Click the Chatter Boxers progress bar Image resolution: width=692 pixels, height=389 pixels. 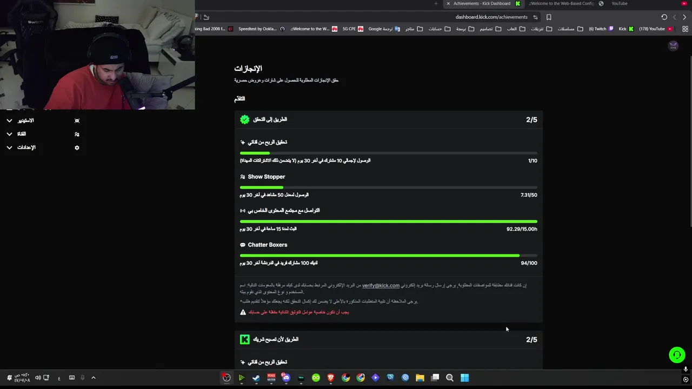tap(389, 256)
